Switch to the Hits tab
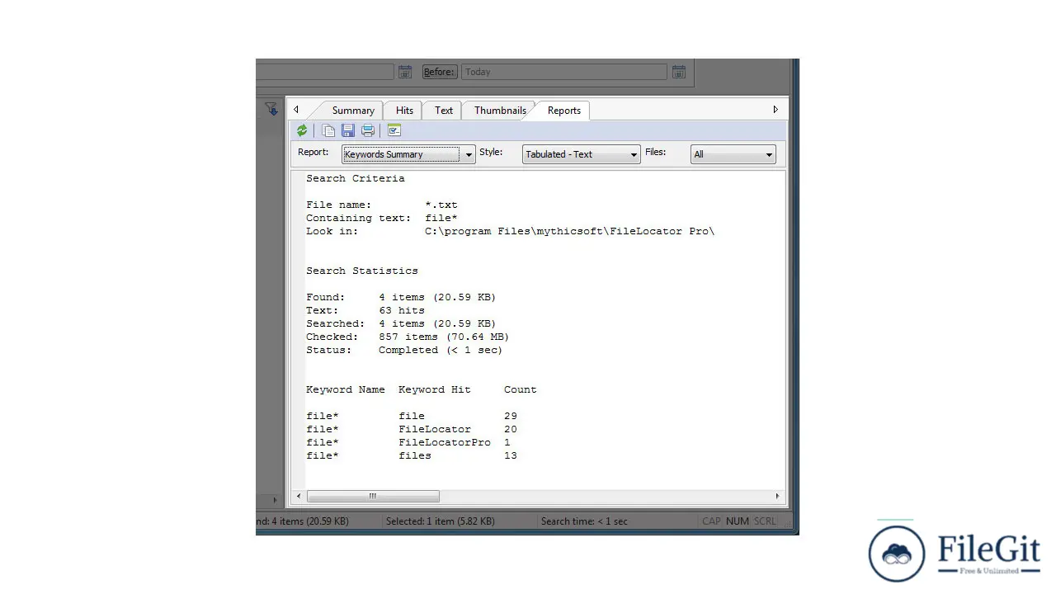This screenshot has height=594, width=1056. pos(404,111)
